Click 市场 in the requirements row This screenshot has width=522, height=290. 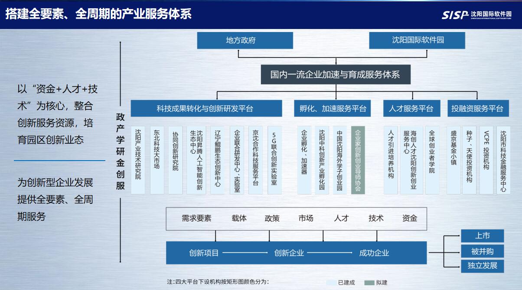(306, 218)
